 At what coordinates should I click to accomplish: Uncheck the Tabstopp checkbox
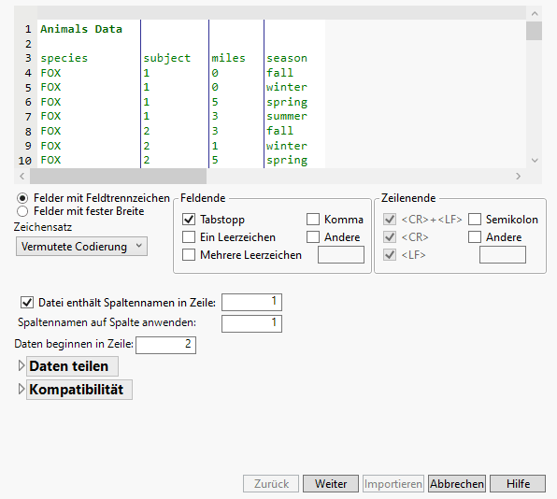coord(189,220)
